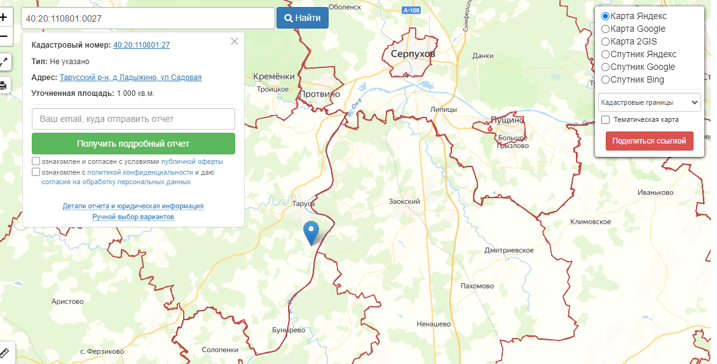
Task: Choose the Спутник Bing map layer
Action: coord(605,80)
